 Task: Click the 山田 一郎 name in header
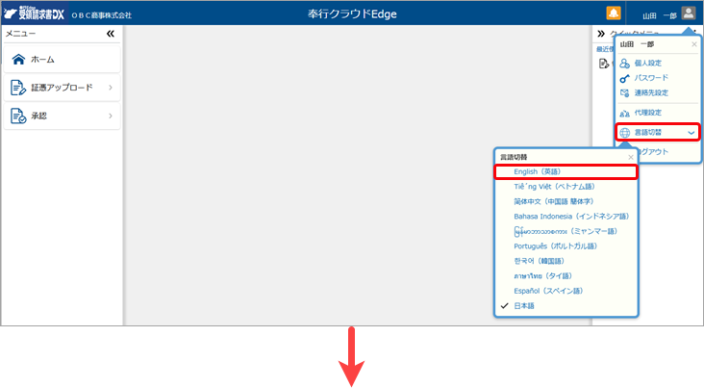pos(659,15)
